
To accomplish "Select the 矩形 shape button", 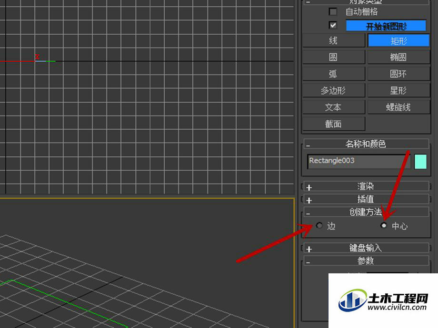I will (x=398, y=41).
